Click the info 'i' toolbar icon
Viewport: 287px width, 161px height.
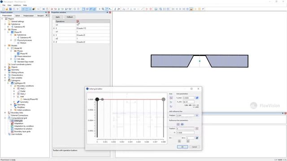[x=115, y=9]
